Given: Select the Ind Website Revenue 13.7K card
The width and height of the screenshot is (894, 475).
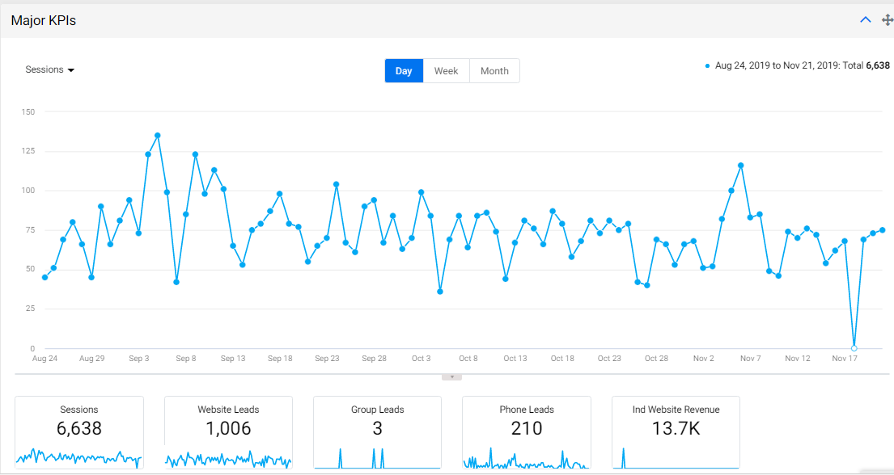Looking at the screenshot, I should click(x=676, y=432).
